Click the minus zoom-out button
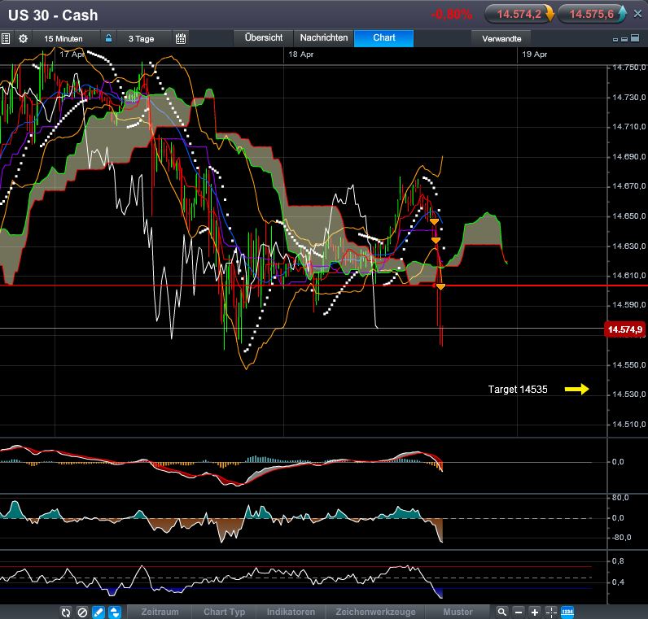The image size is (648, 619). [519, 612]
